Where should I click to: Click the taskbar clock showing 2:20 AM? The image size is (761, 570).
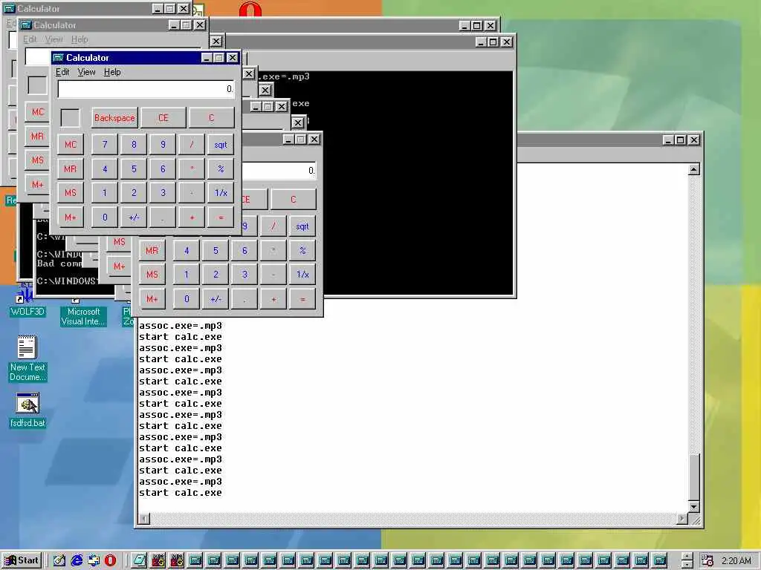(x=736, y=561)
